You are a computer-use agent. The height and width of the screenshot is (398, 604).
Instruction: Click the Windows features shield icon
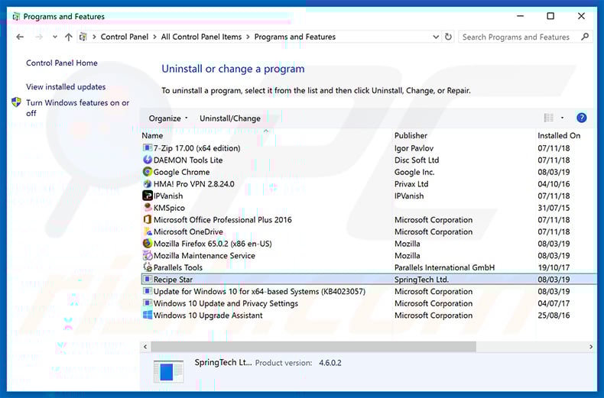(x=16, y=102)
